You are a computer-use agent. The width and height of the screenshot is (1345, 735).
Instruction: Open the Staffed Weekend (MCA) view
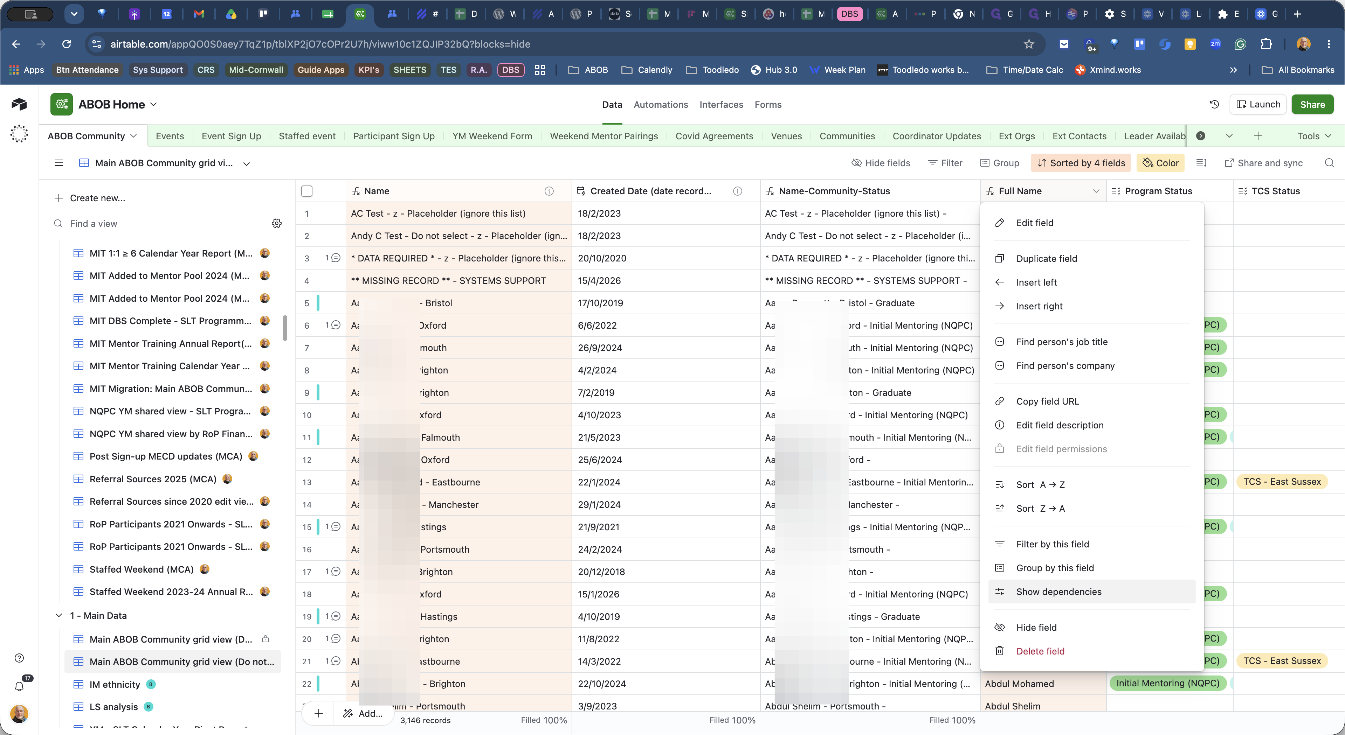click(x=172, y=569)
